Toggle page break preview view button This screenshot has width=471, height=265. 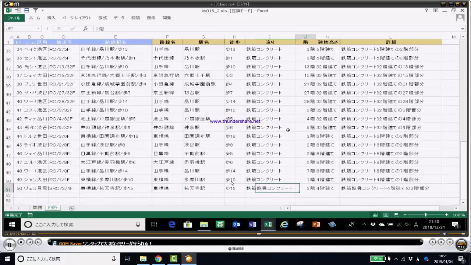click(396, 215)
